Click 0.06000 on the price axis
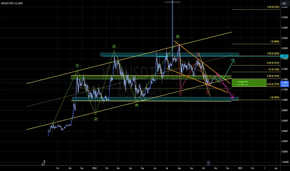The width and height of the screenshot is (290, 171). [x=284, y=121]
